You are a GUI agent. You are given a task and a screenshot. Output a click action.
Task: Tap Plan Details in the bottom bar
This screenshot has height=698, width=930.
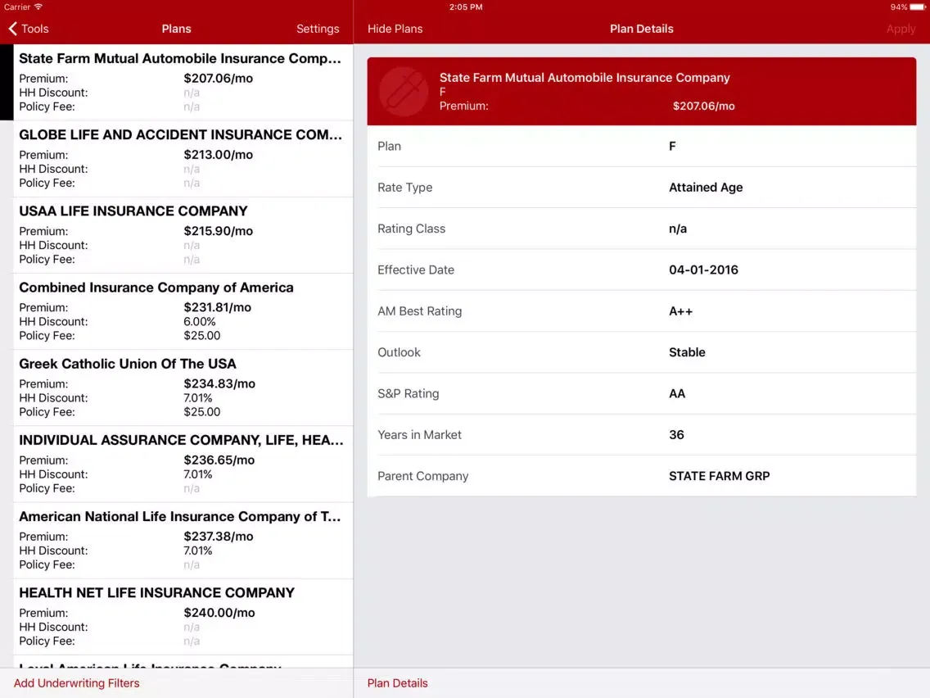pyautogui.click(x=397, y=683)
